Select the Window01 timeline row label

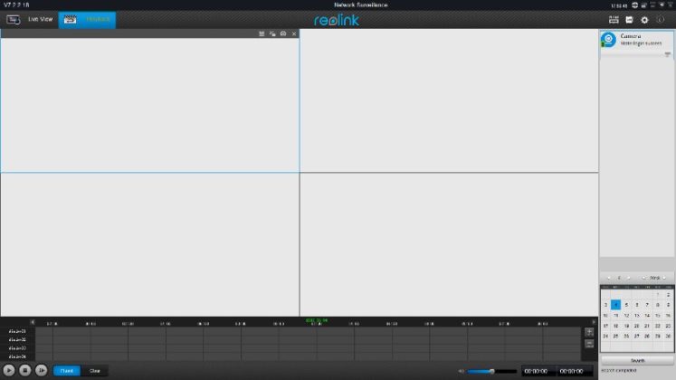pos(17,331)
